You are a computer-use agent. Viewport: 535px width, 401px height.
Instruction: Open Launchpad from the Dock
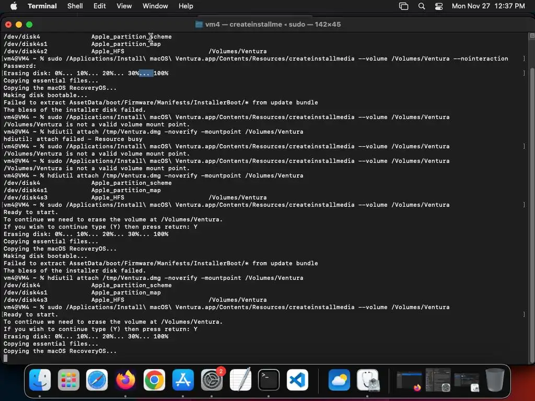tap(68, 380)
